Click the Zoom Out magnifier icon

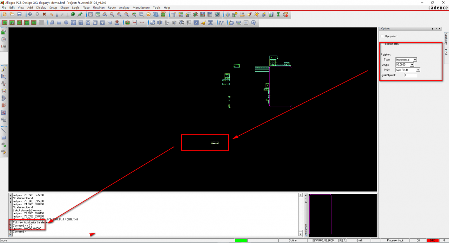point(127,14)
